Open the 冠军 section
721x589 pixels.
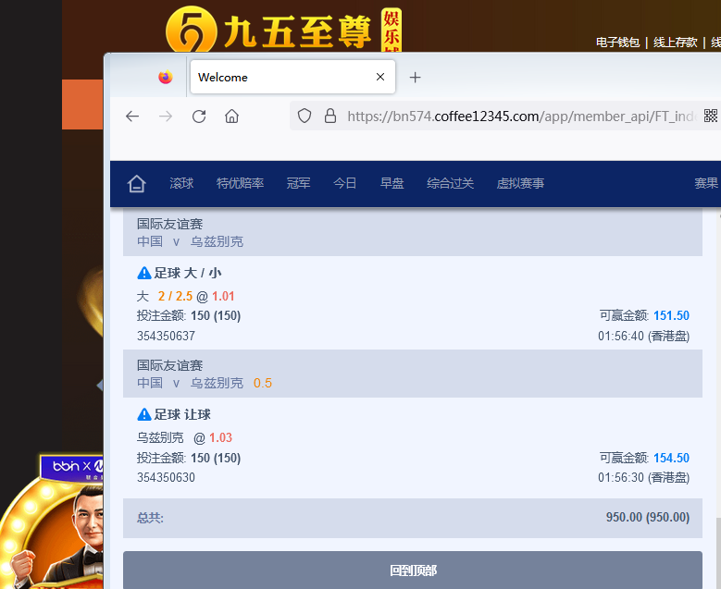(298, 183)
